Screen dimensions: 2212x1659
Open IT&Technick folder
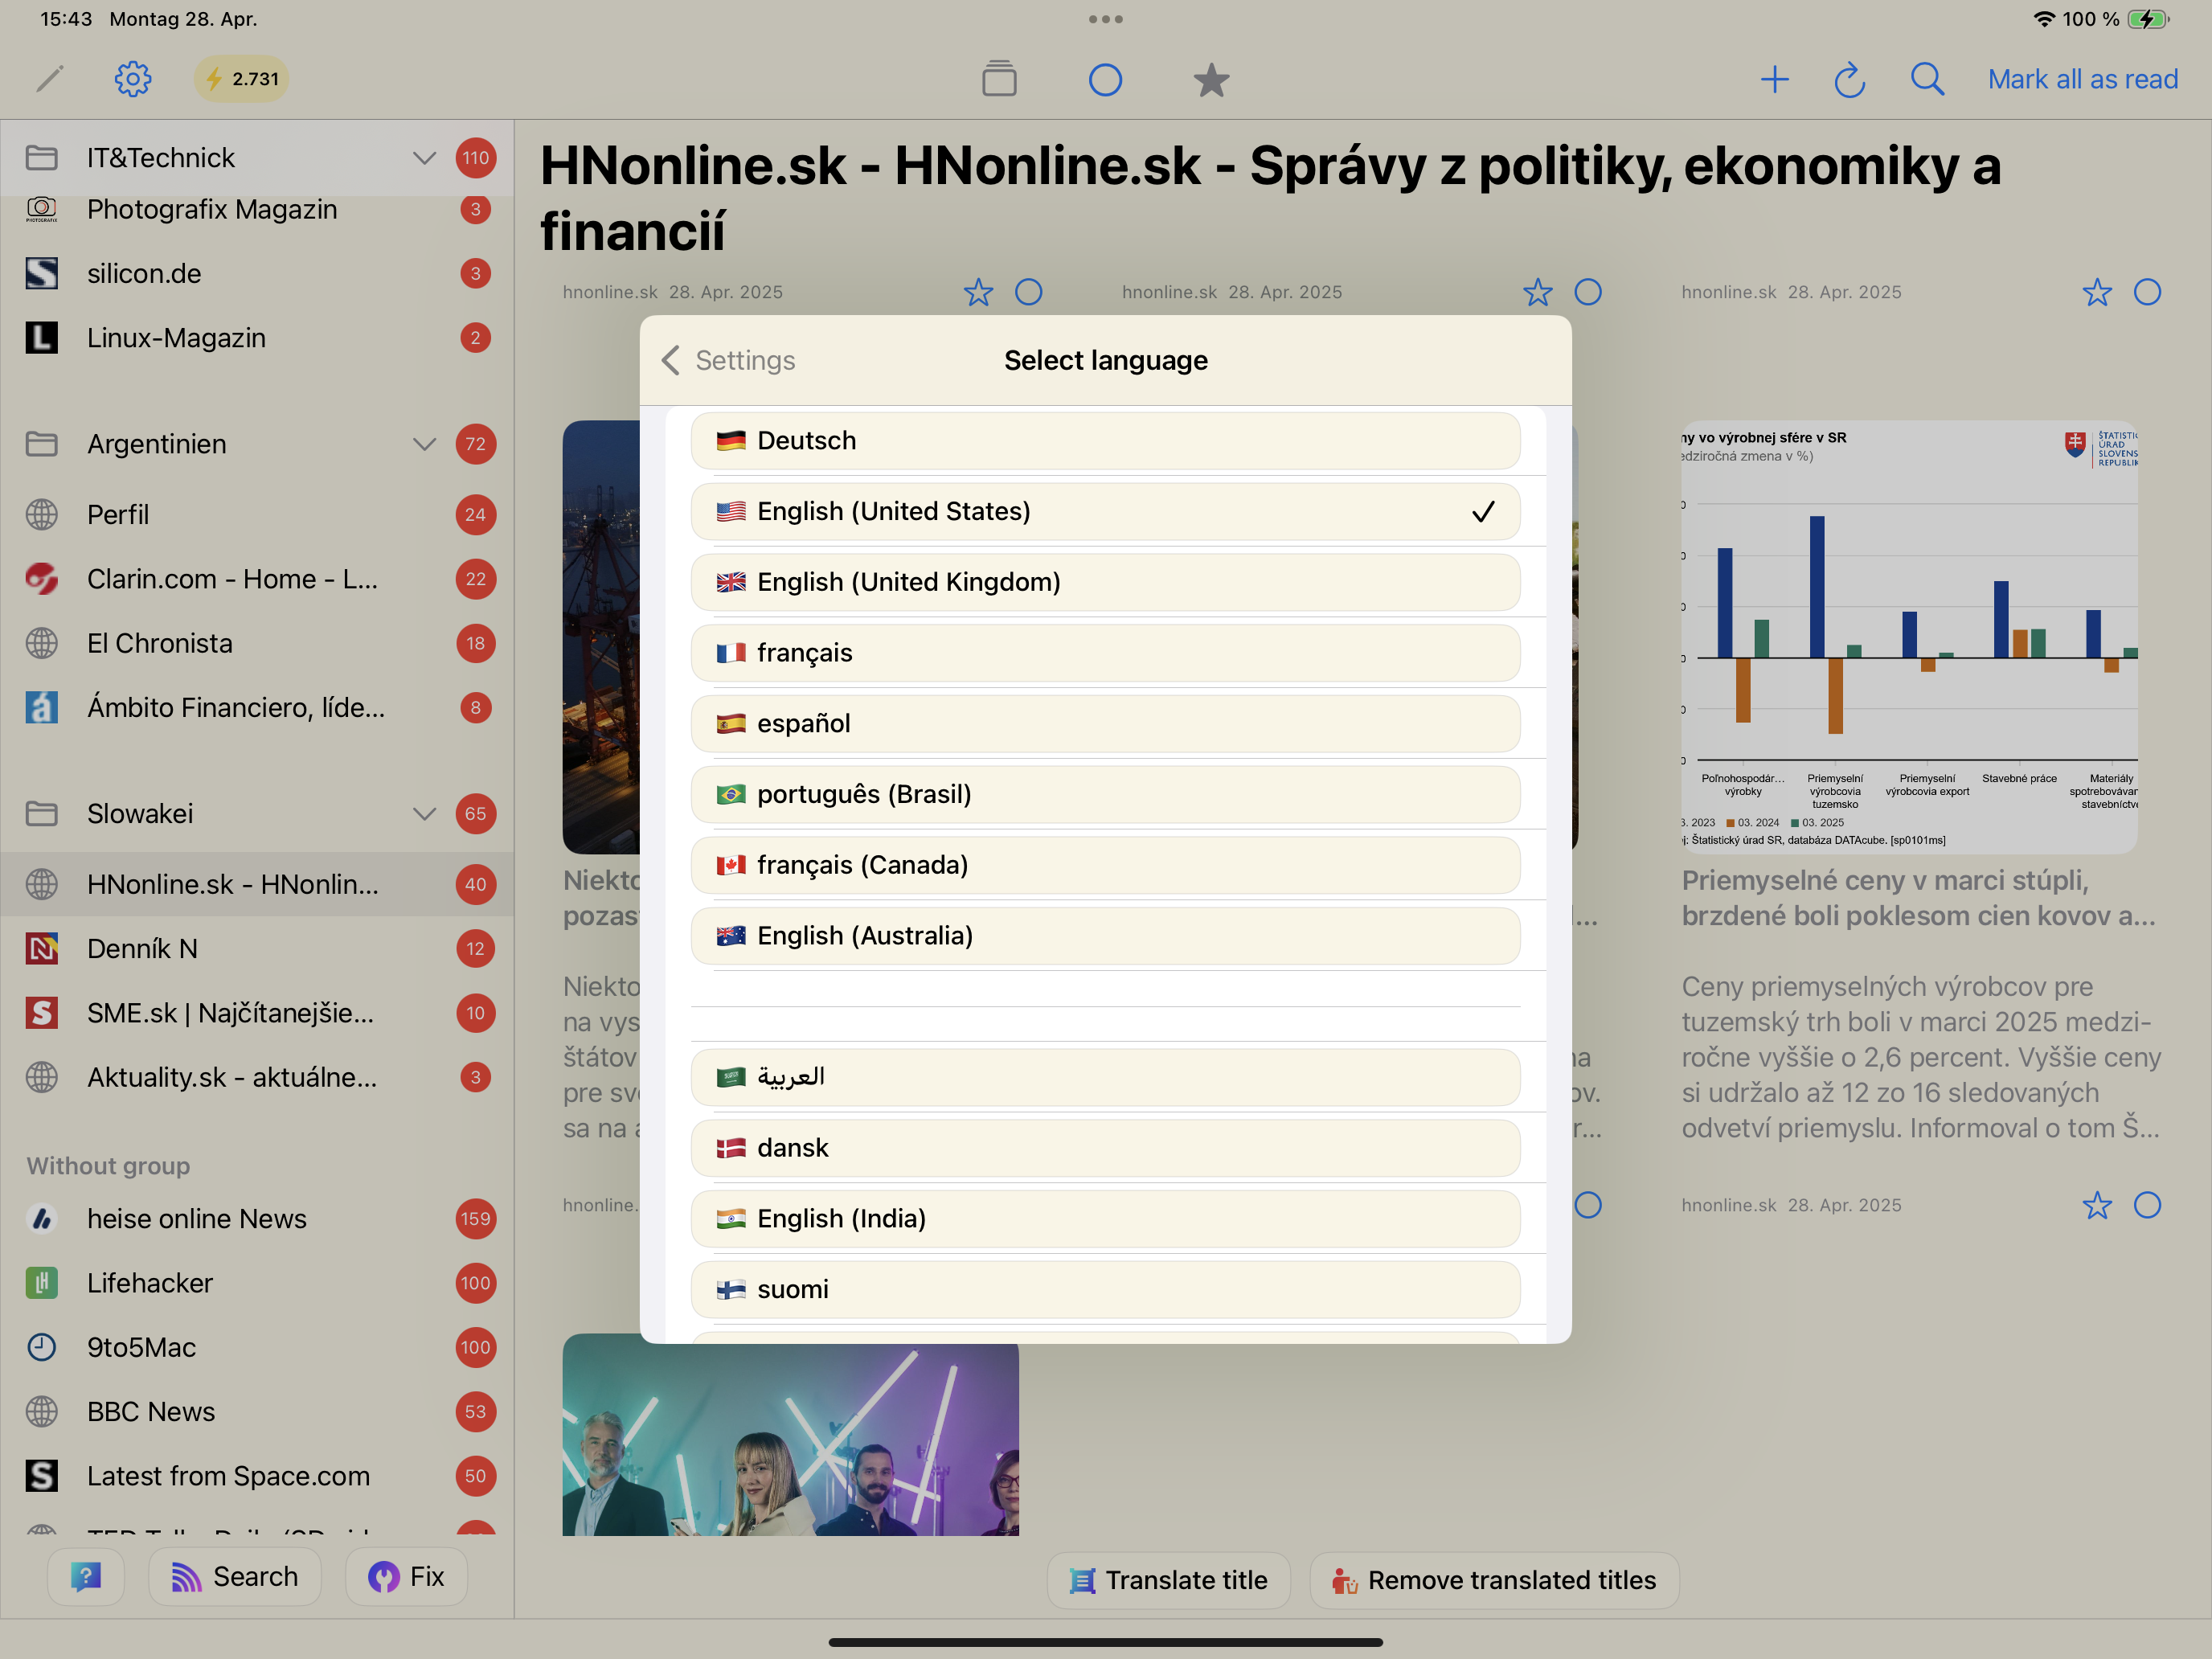point(257,158)
